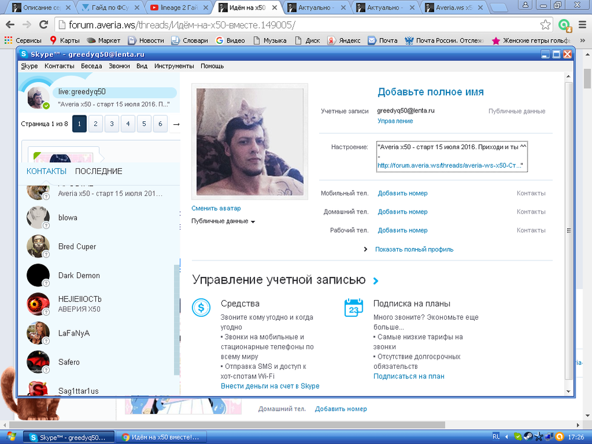Image resolution: width=592 pixels, height=444 pixels.
Task: Click the Средства dollar coin icon
Action: coord(201,307)
